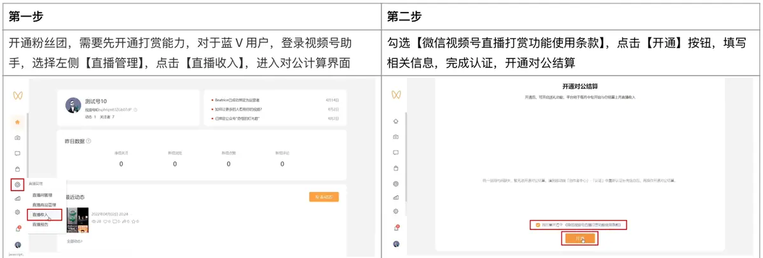The width and height of the screenshot is (763, 258).
Task: Open the bar chart data icon in the first-step sidebar
Action: pyautogui.click(x=18, y=198)
